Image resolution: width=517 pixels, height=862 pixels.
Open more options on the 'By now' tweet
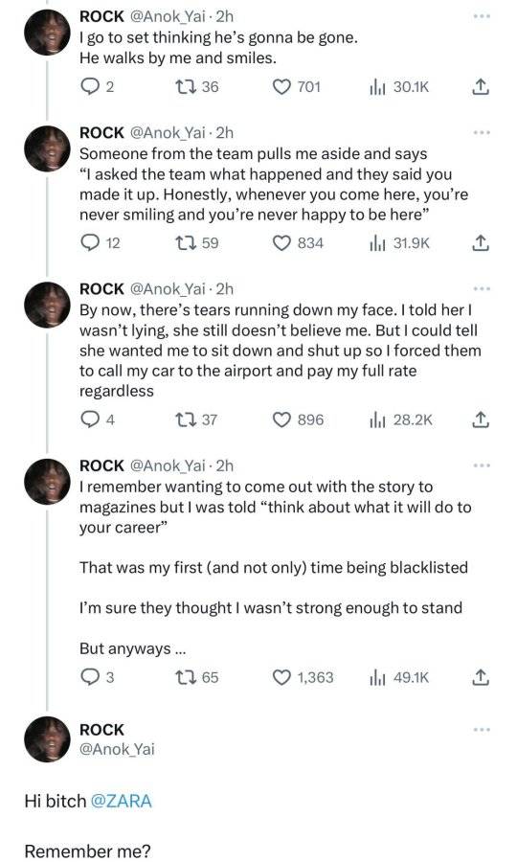pos(482,288)
